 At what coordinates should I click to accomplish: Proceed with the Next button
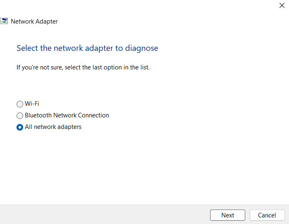tap(227, 215)
